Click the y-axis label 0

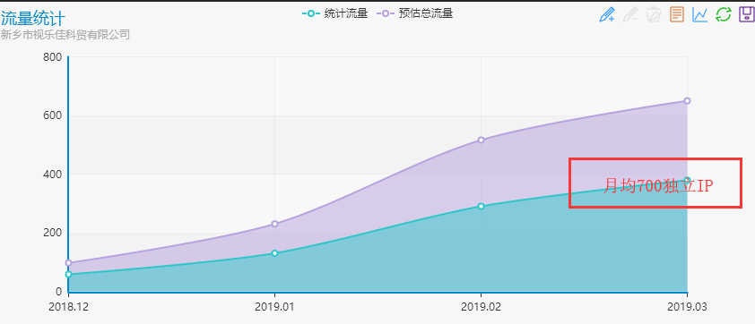tap(59, 292)
